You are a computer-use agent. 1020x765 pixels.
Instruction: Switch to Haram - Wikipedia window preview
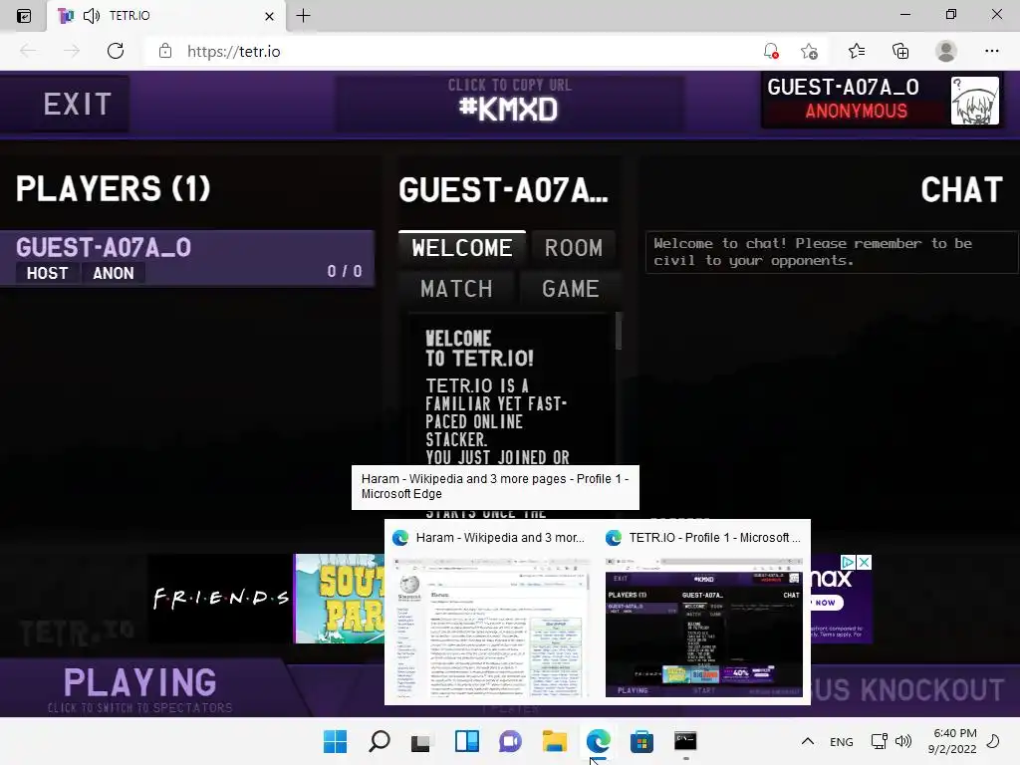[491, 612]
